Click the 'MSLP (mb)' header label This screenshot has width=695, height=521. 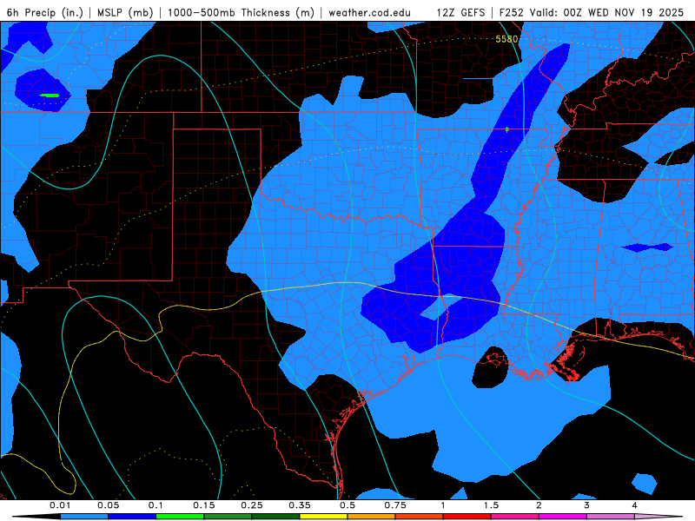tap(125, 12)
